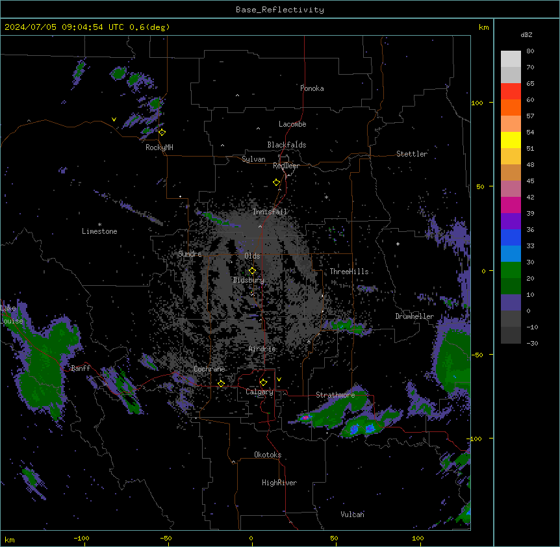Click the Strathmore label
Viewport: 560px width, 547px height.
tap(335, 395)
